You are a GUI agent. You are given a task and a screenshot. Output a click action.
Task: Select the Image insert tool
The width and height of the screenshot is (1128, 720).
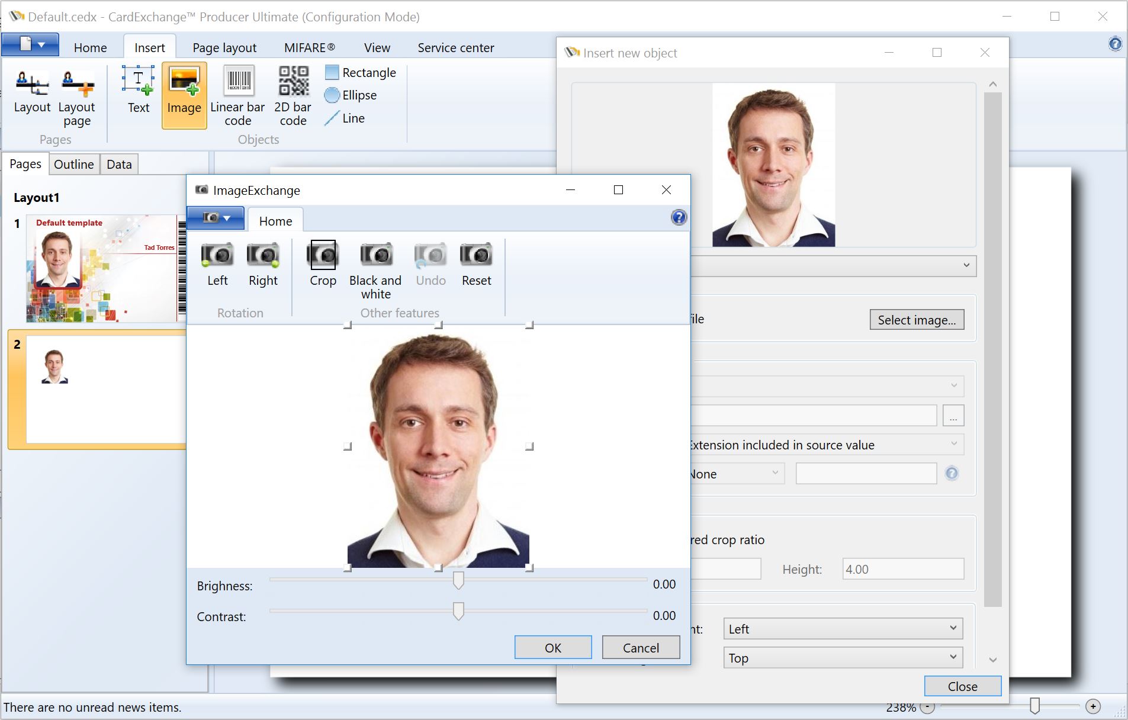click(184, 95)
